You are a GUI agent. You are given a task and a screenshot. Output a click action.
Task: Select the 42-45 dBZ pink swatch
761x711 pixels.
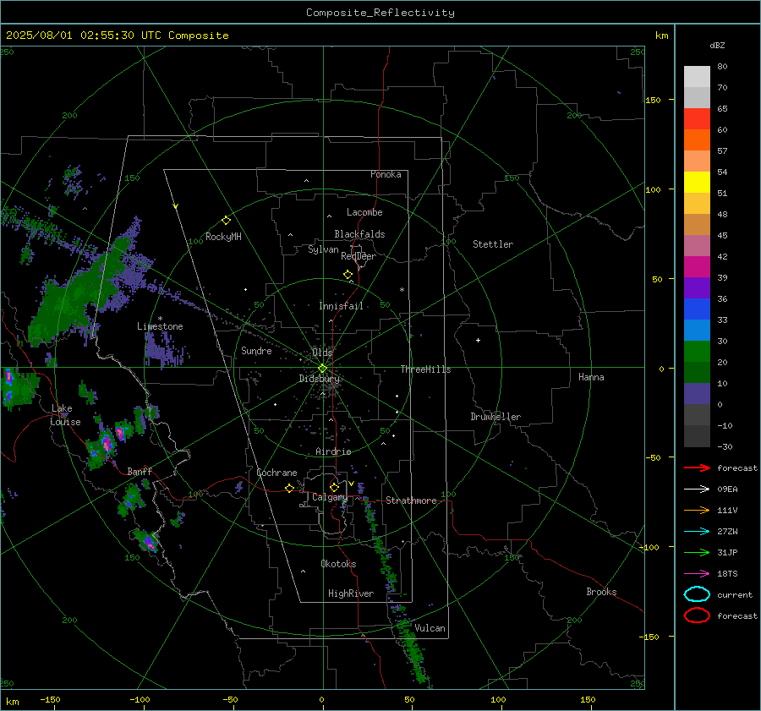(x=697, y=245)
